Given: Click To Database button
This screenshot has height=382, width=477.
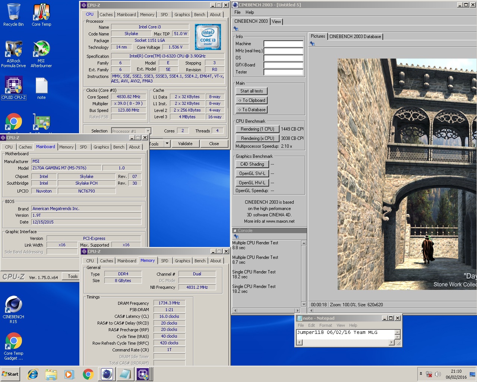Looking at the screenshot, I should tap(252, 110).
